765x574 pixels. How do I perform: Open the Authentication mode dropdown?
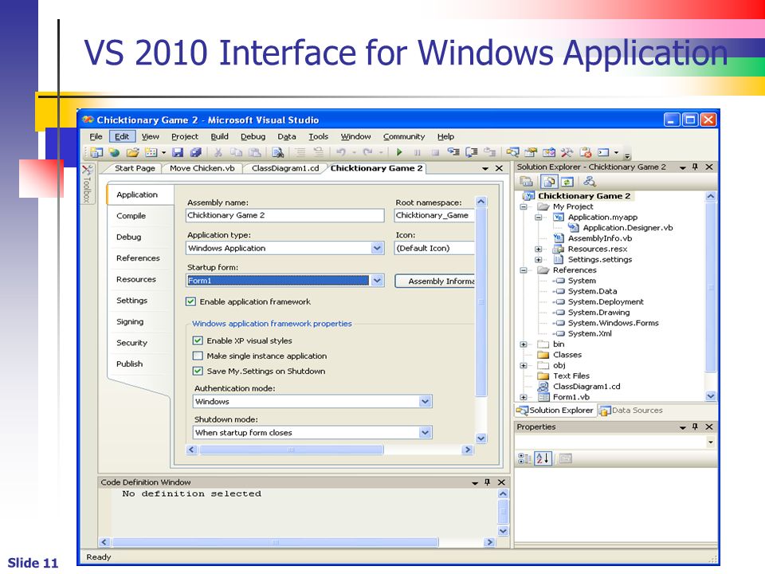click(426, 401)
